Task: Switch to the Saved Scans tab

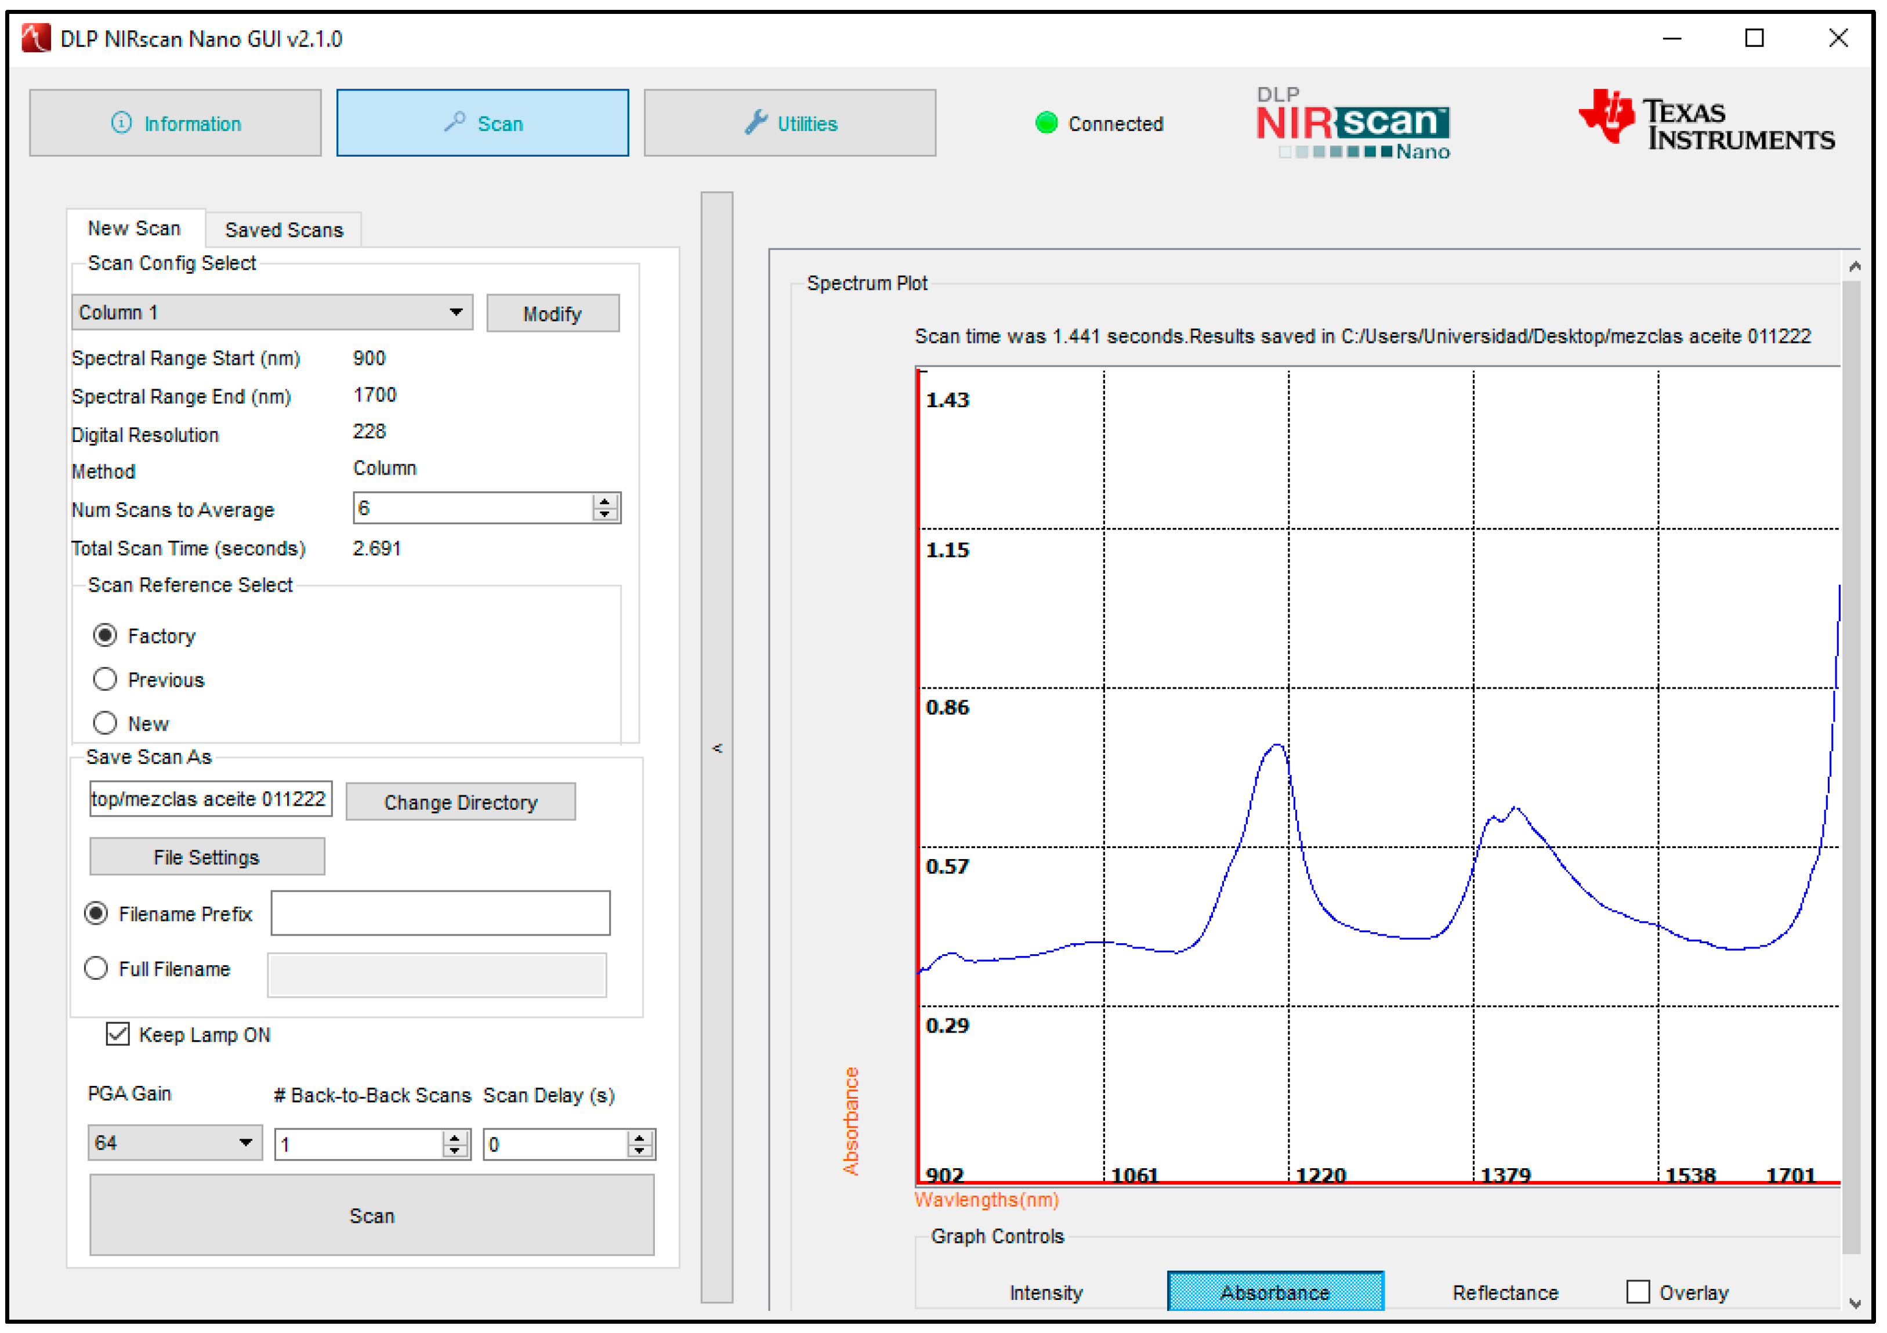Action: point(284,230)
